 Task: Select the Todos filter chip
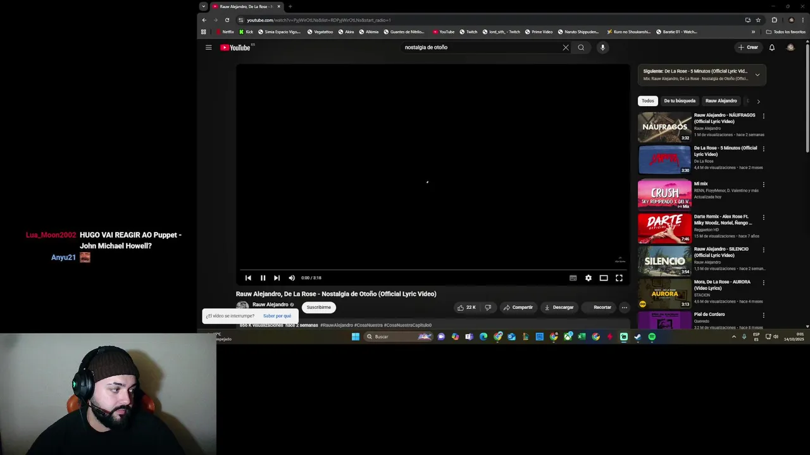tap(647, 100)
